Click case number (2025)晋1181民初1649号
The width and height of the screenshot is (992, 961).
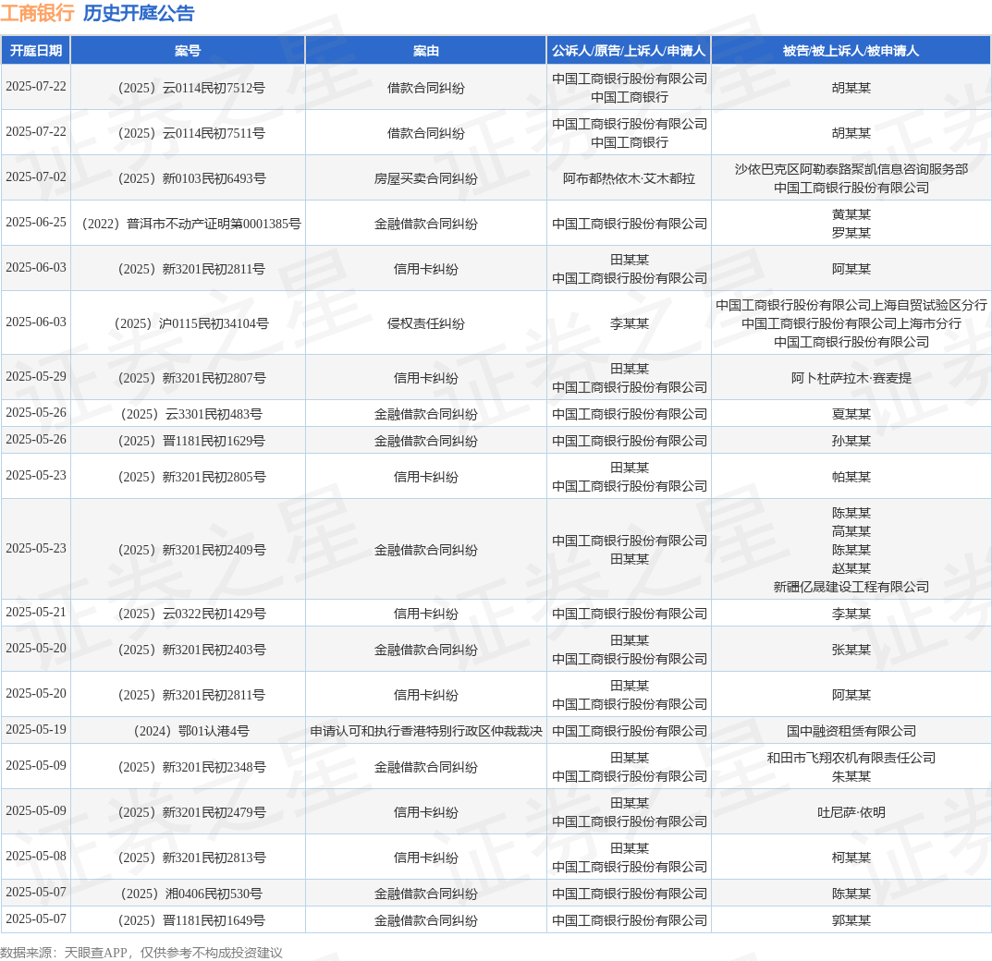pyautogui.click(x=189, y=920)
